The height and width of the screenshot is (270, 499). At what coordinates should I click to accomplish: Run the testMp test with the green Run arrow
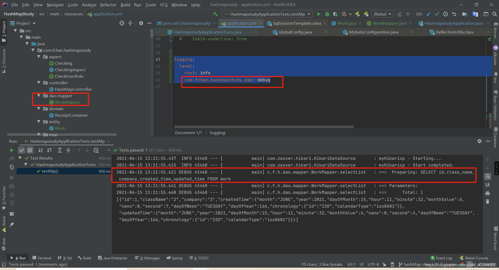319,14
